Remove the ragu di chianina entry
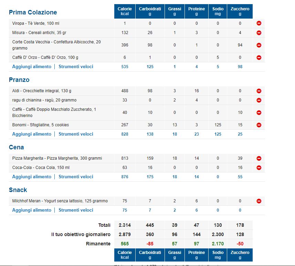The height and width of the screenshot is (266, 295). (259, 100)
